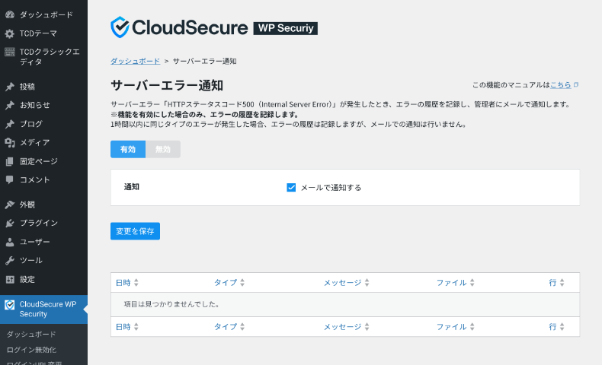Click the お知らせ pin icon
The image size is (602, 365).
pos(10,105)
